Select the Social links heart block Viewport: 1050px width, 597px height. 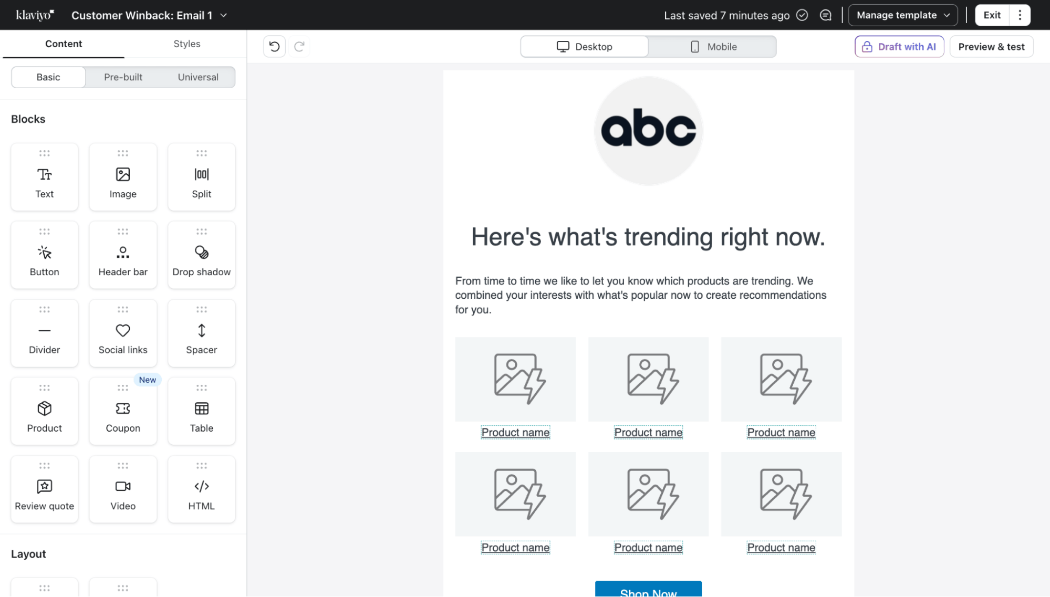pyautogui.click(x=123, y=333)
